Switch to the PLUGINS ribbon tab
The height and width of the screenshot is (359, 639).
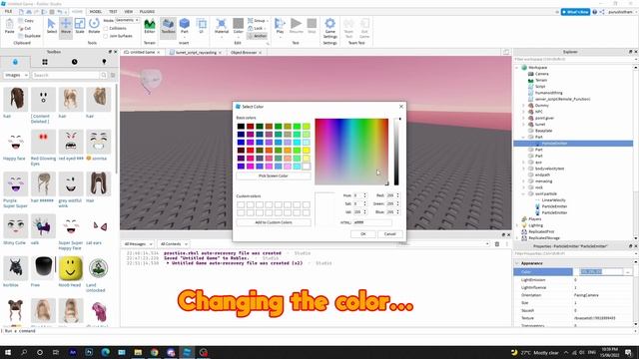tap(147, 11)
